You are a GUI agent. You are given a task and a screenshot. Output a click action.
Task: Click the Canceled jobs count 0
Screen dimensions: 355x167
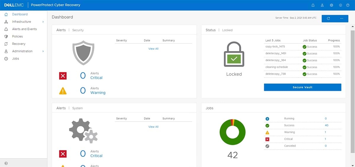(326, 146)
